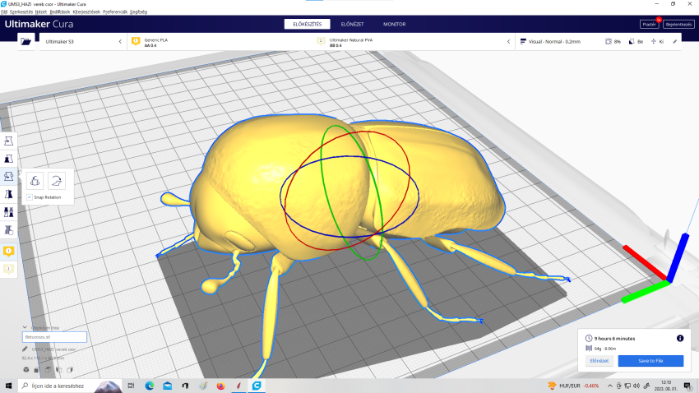699x393 pixels.
Task: Choose the Per Model Settings tool
Action: click(x=9, y=213)
